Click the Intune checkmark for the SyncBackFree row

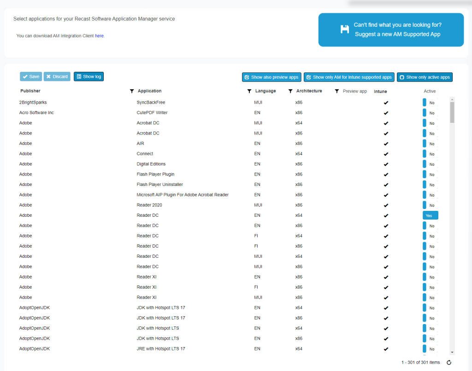[x=386, y=103]
